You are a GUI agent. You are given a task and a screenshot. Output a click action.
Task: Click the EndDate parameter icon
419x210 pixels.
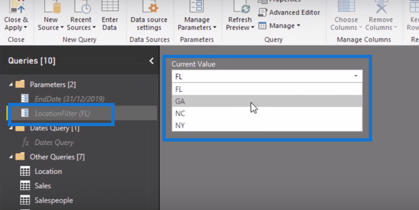tap(25, 98)
